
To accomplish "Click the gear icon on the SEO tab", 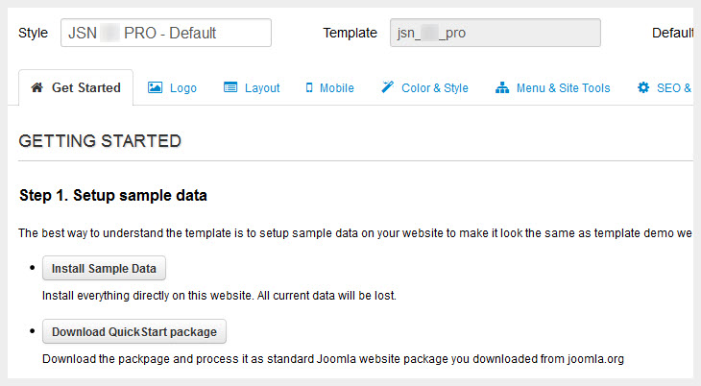I will click(643, 87).
